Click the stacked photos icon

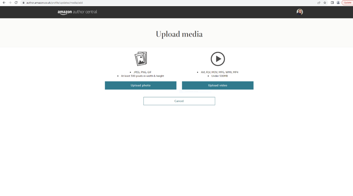pos(141,59)
